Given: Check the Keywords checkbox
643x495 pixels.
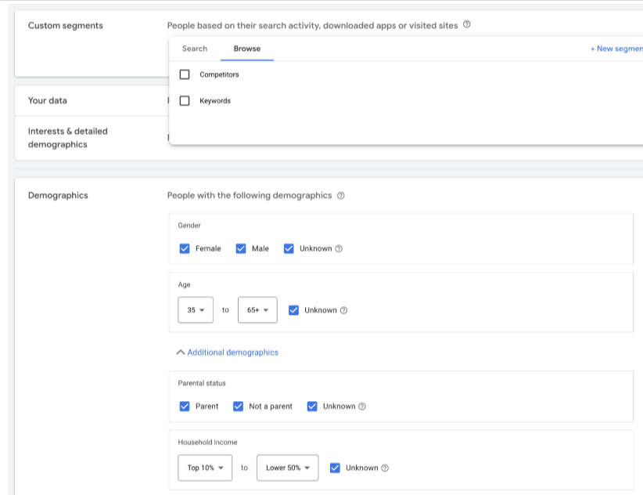Looking at the screenshot, I should pos(185,101).
